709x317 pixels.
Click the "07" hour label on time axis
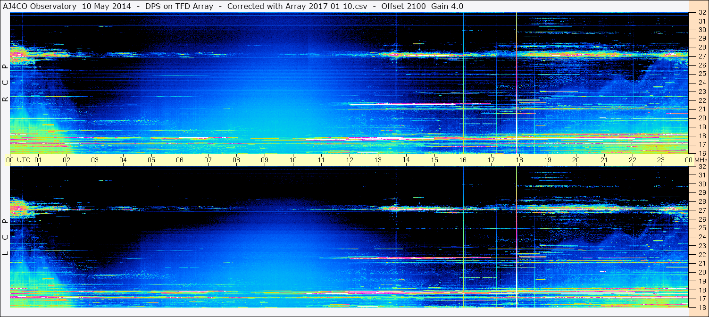click(x=208, y=160)
